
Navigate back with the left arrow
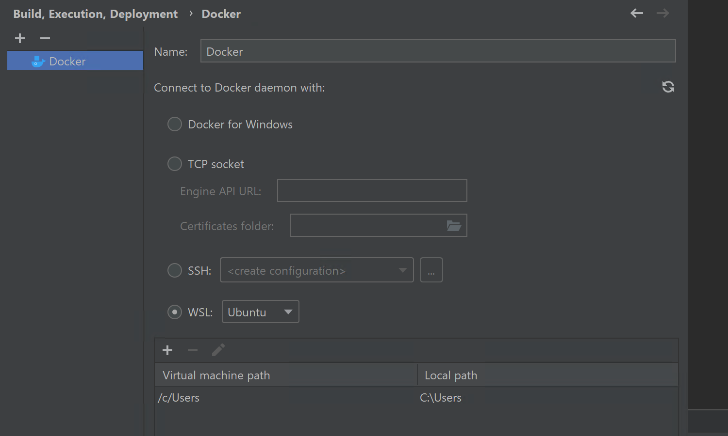coord(637,14)
